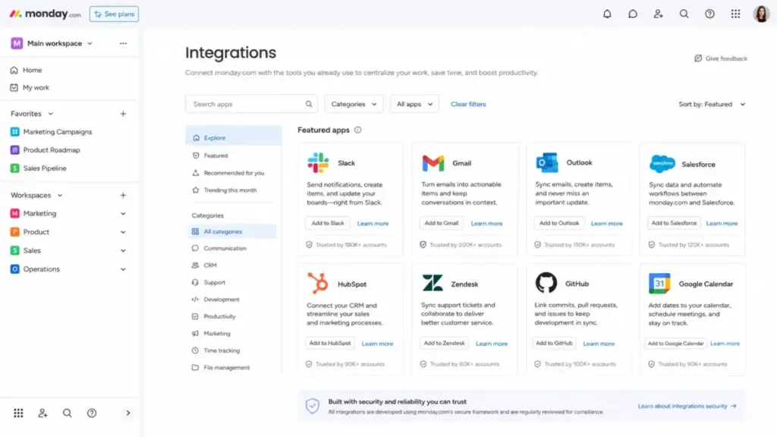Expand sidebar with bottom arrow
The height and width of the screenshot is (437, 777).
pyautogui.click(x=127, y=413)
